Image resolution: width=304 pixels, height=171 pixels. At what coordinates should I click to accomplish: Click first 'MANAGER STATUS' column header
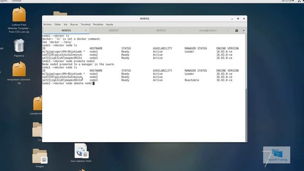196,48
